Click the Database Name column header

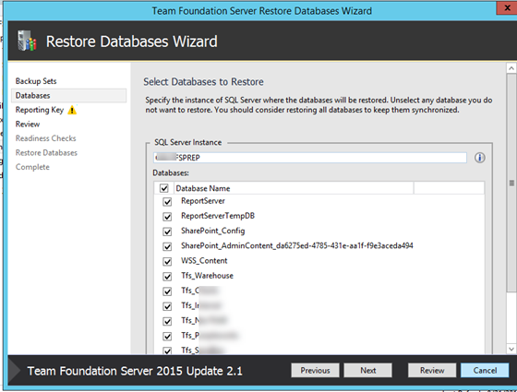[x=294, y=188]
